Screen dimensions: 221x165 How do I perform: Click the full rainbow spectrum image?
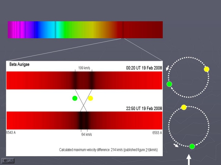click(85, 30)
